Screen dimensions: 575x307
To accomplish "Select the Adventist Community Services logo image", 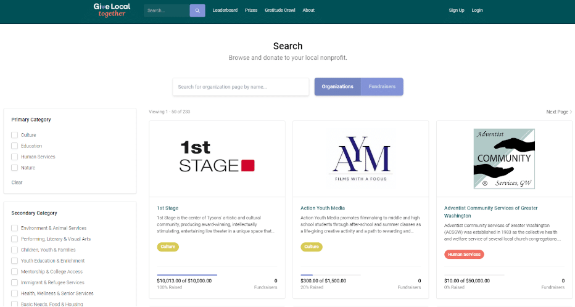I will click(504, 158).
